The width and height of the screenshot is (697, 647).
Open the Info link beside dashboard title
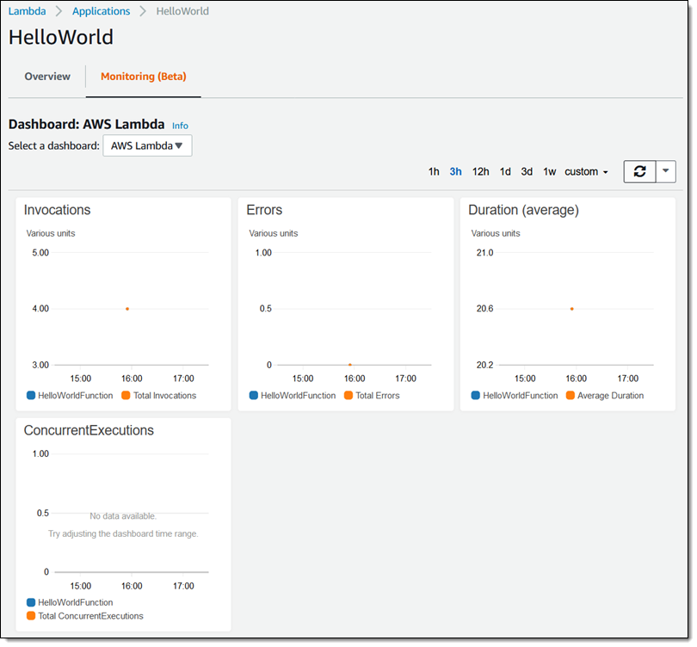[x=180, y=126]
